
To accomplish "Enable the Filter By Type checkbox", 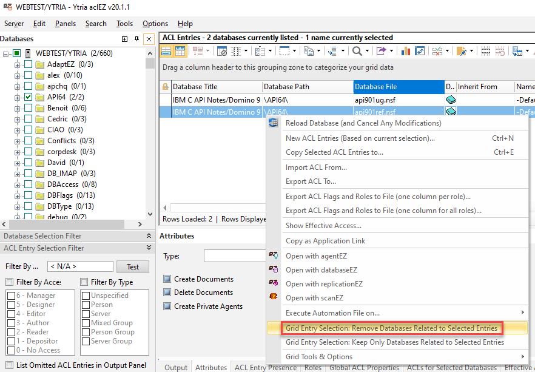I will pyautogui.click(x=84, y=282).
